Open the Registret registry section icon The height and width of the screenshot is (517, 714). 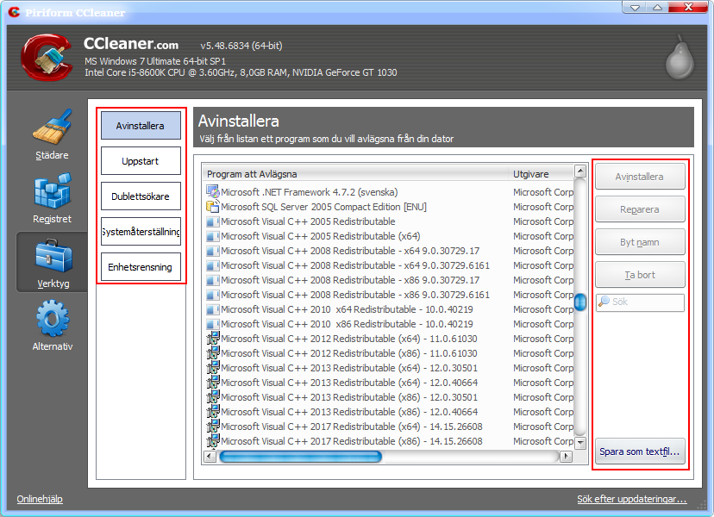pos(53,190)
